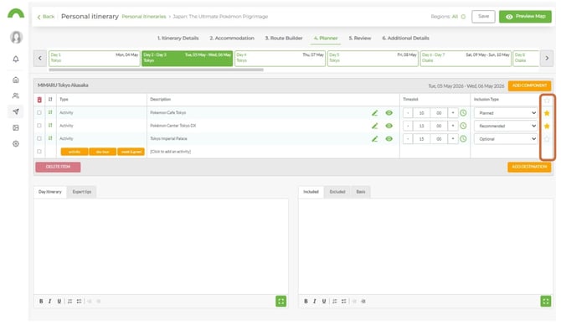Apply italic in the Day Itinerary editor
The image size is (561, 326).
pyautogui.click(x=49, y=302)
